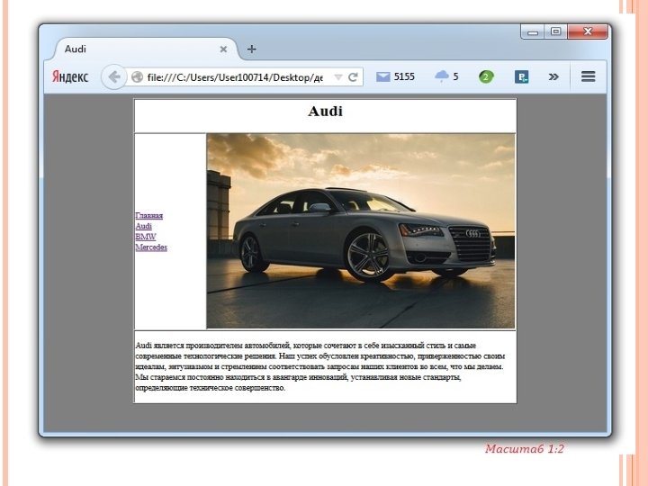Click the globe site identity icon
Viewport: 648px width, 486px height.
coord(137,76)
